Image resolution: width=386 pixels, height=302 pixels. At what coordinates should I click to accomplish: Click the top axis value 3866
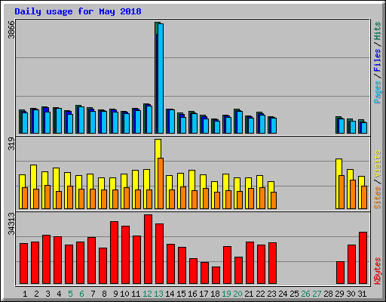11,29
